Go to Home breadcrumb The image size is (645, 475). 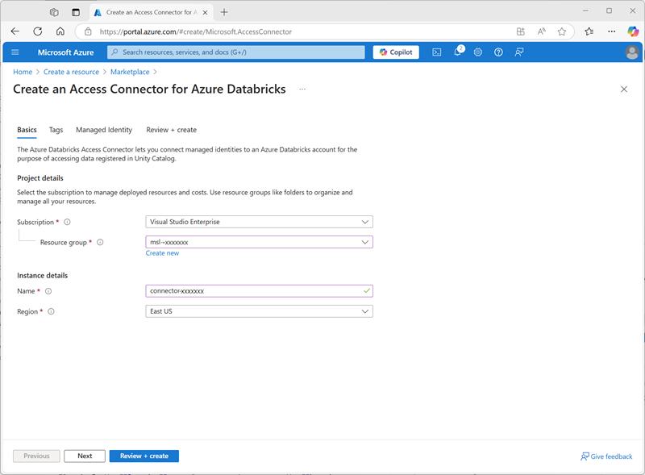(x=23, y=72)
